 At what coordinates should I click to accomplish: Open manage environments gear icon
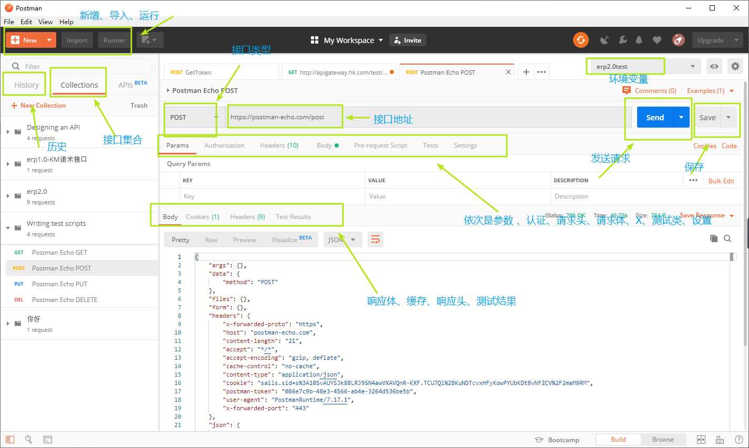pos(735,67)
